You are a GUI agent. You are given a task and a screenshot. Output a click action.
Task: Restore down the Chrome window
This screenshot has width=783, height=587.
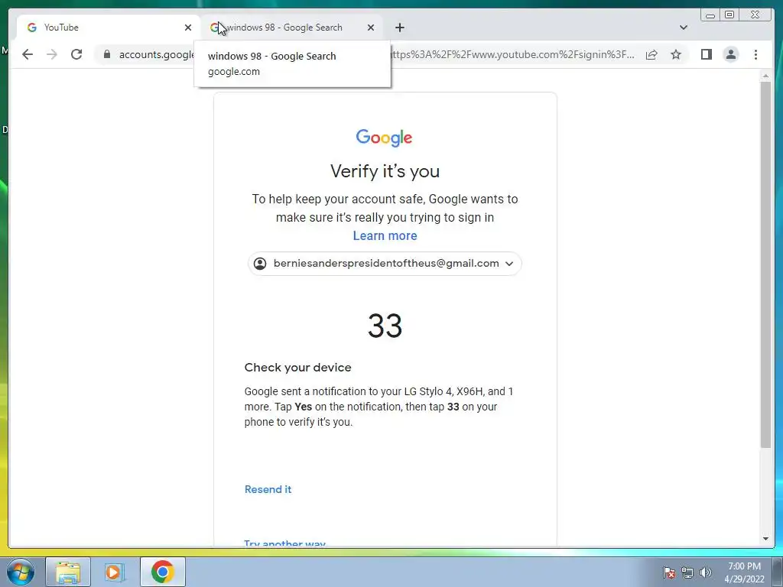tap(729, 15)
